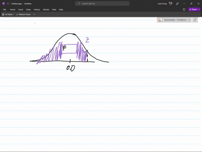Minimize the OneNote window
Viewport: 202px width, 152px height.
[184, 4]
